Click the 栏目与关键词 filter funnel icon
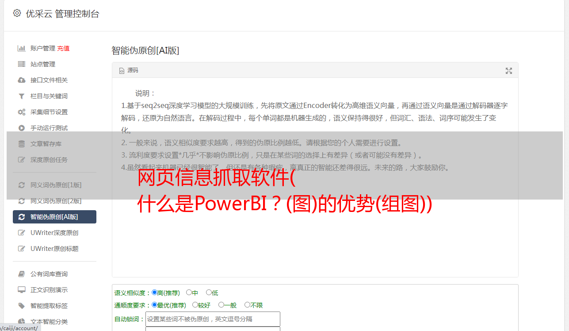Screen dimensions: 569x331 tap(21, 96)
